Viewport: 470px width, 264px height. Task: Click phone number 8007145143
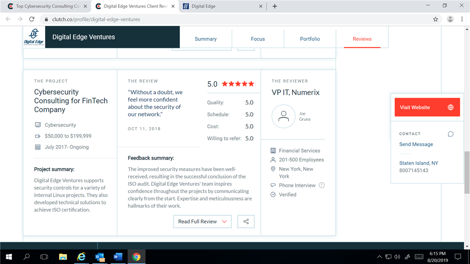point(414,171)
